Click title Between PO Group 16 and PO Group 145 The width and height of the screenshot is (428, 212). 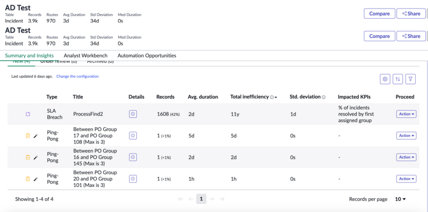pos(95,157)
